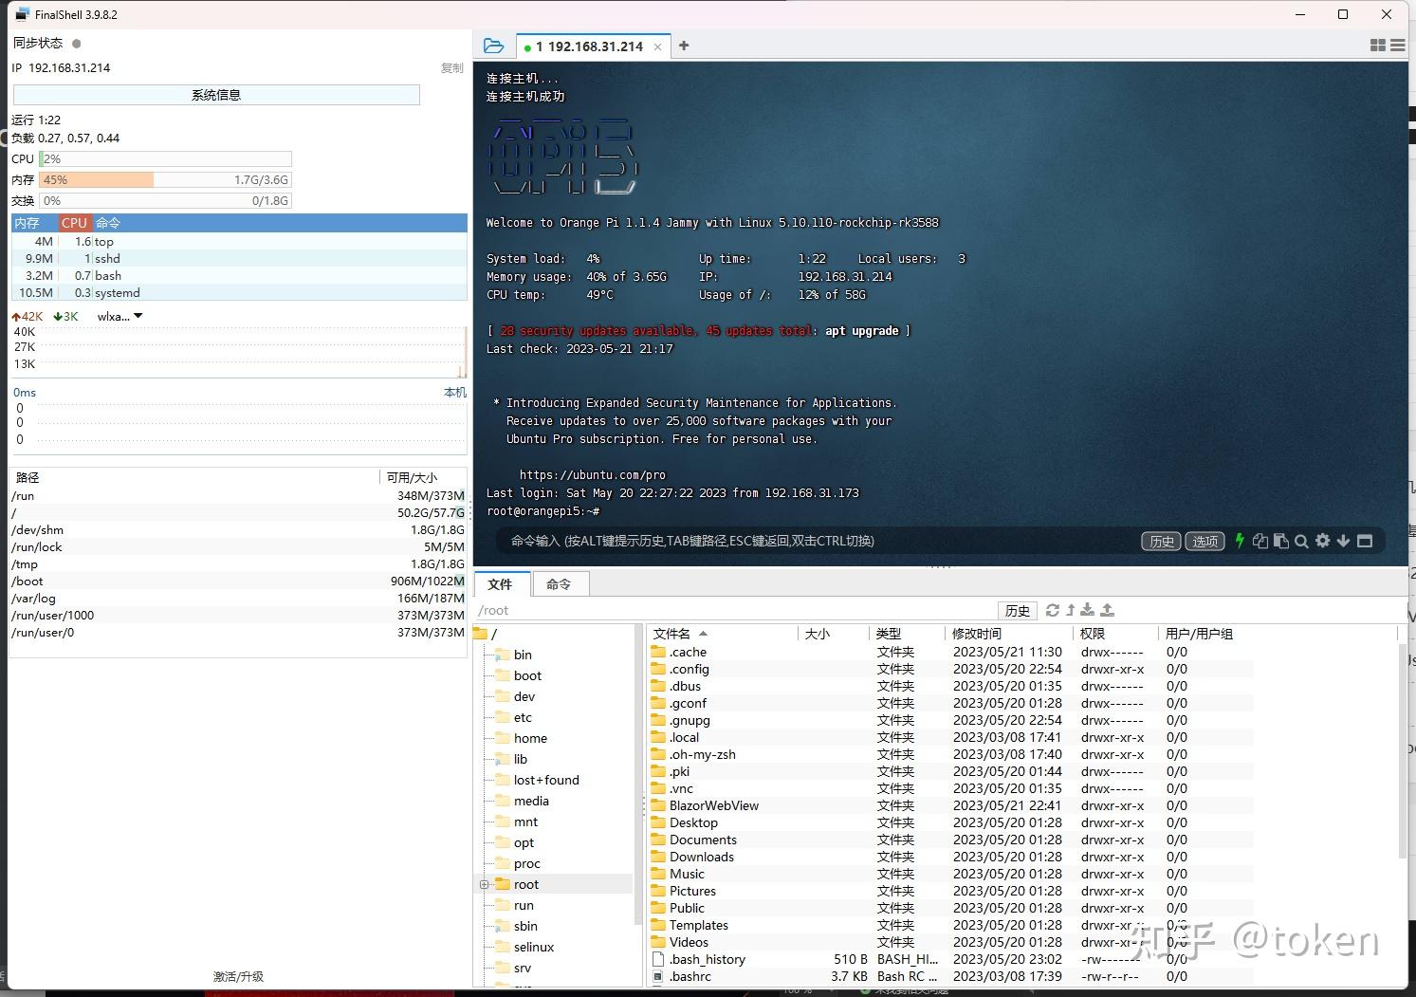Viewport: 1416px width, 997px height.
Task: Trigger the green lightning quick-command icon
Action: pos(1240,541)
